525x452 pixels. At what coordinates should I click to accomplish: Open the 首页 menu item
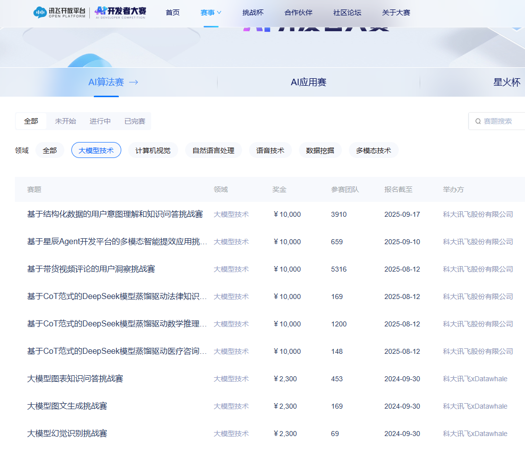click(173, 12)
